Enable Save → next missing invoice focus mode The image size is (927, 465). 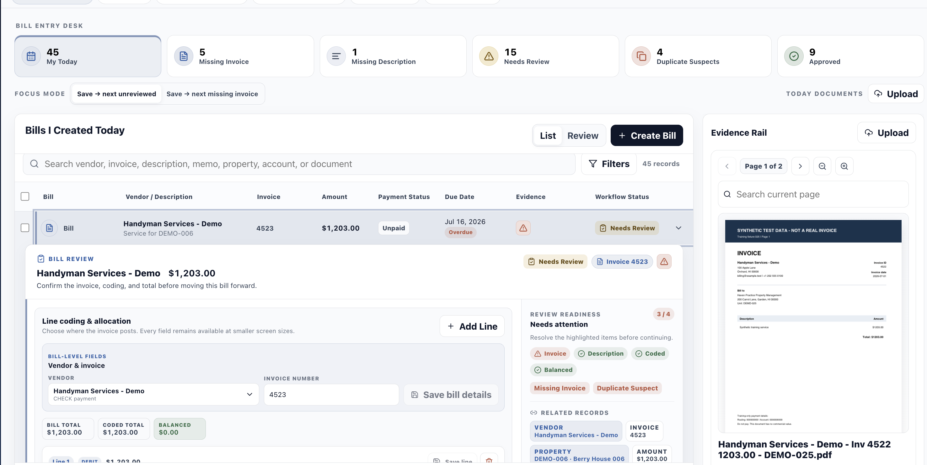click(x=212, y=94)
